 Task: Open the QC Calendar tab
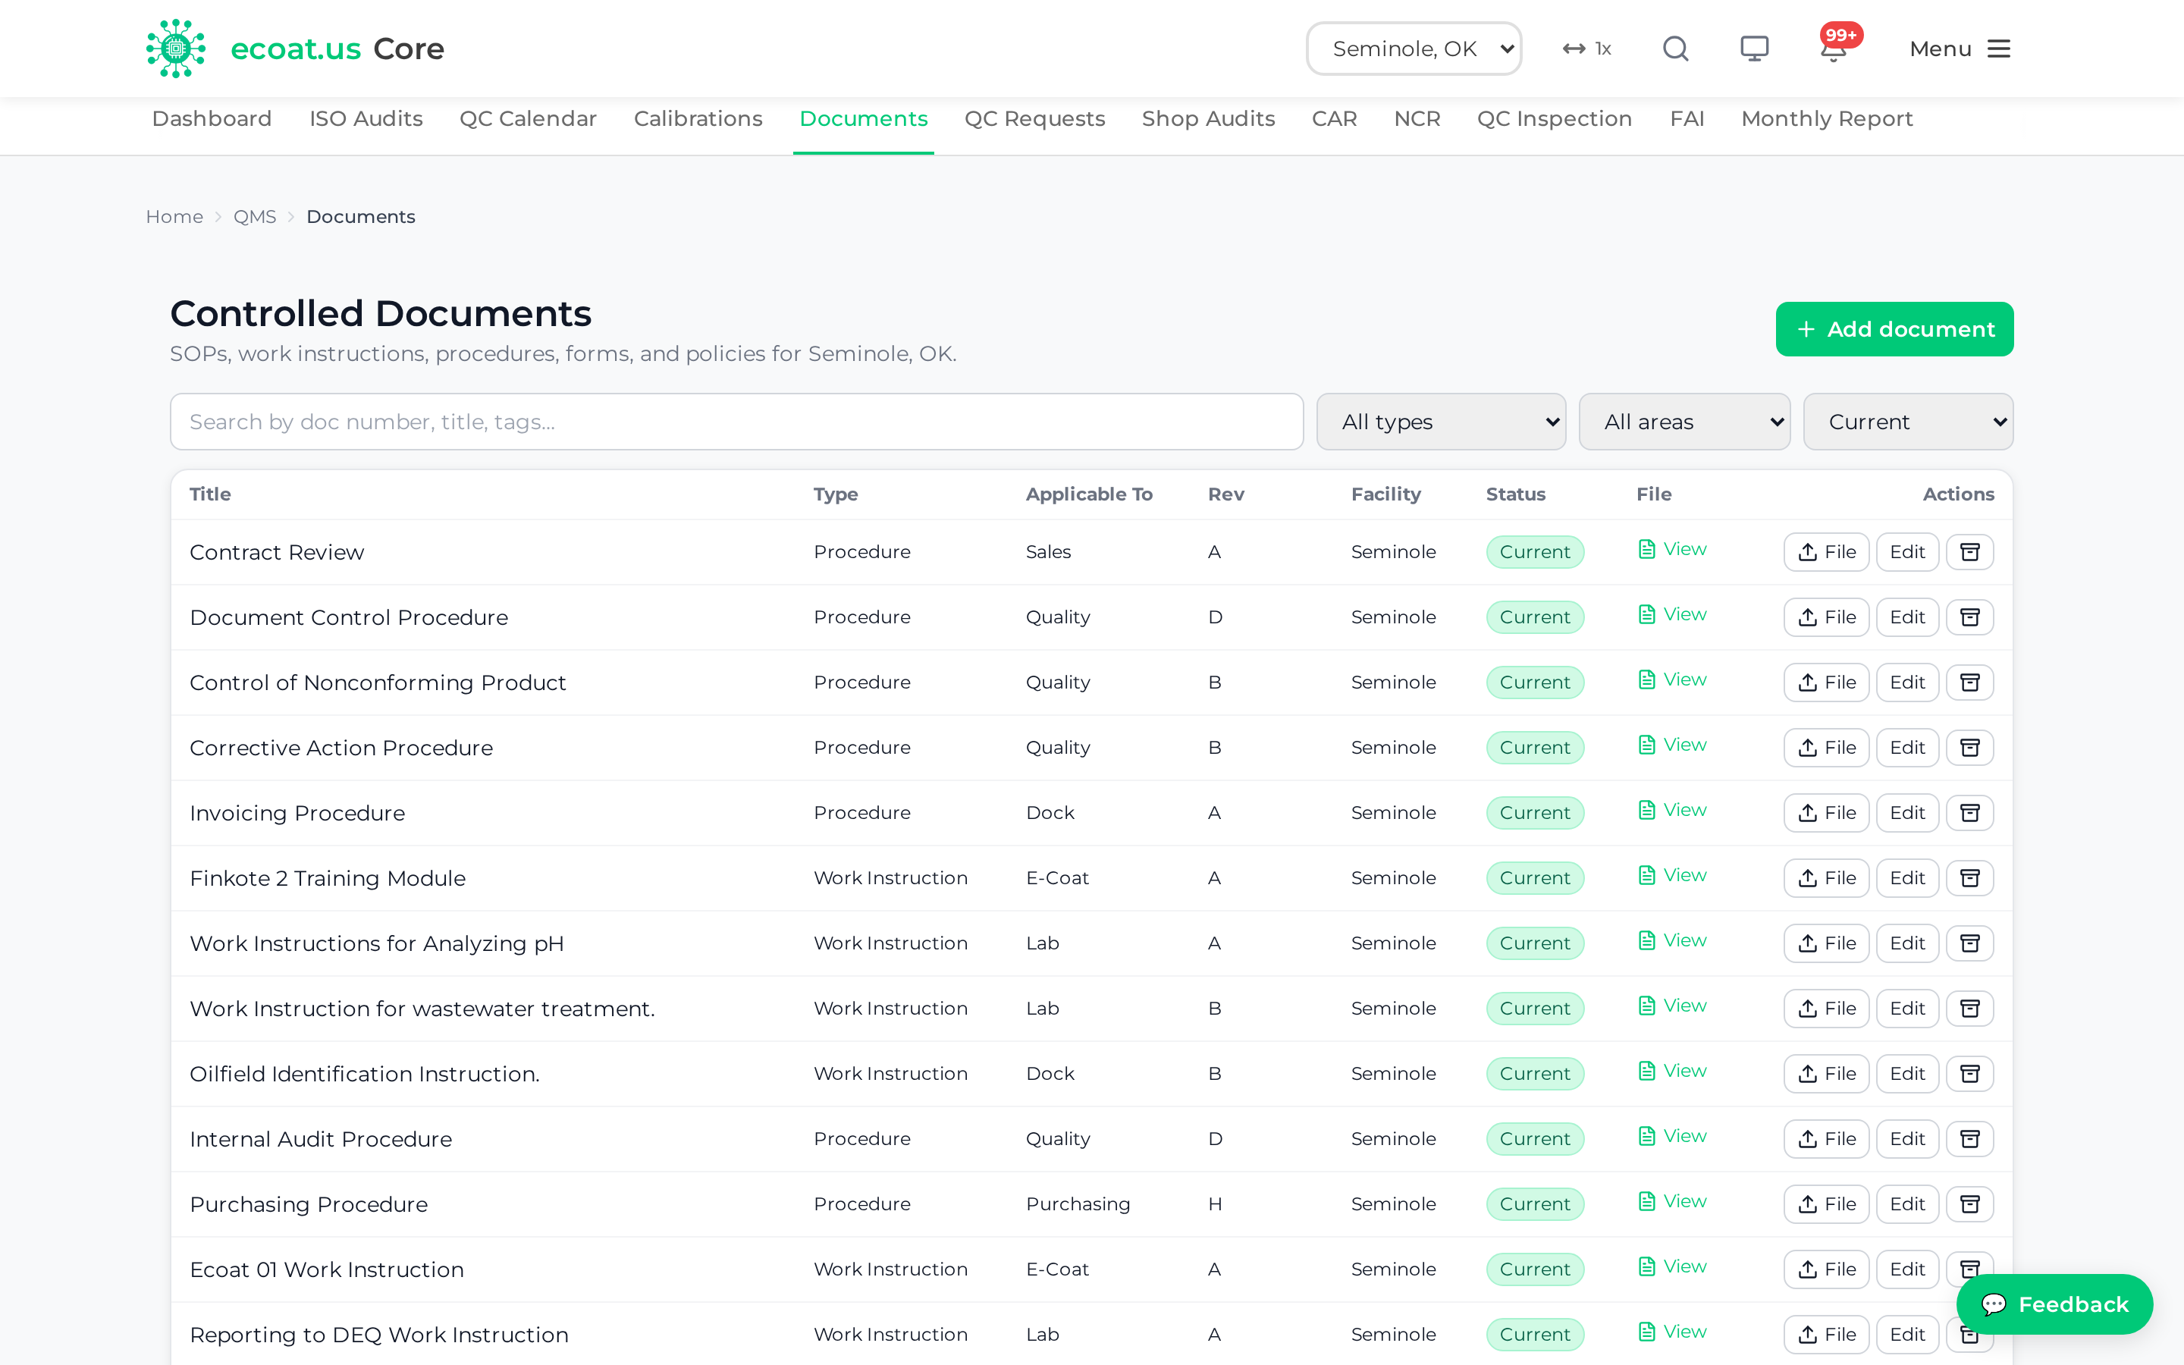pyautogui.click(x=528, y=119)
